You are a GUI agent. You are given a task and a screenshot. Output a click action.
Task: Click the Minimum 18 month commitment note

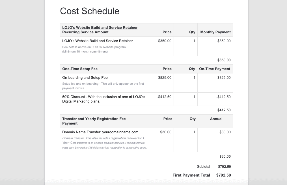(85, 52)
